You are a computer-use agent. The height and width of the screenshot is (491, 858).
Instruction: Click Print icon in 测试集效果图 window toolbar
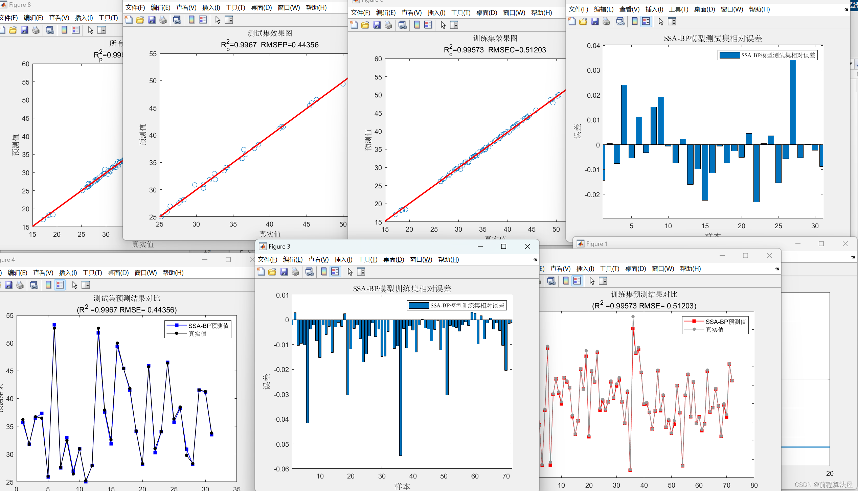coord(163,20)
